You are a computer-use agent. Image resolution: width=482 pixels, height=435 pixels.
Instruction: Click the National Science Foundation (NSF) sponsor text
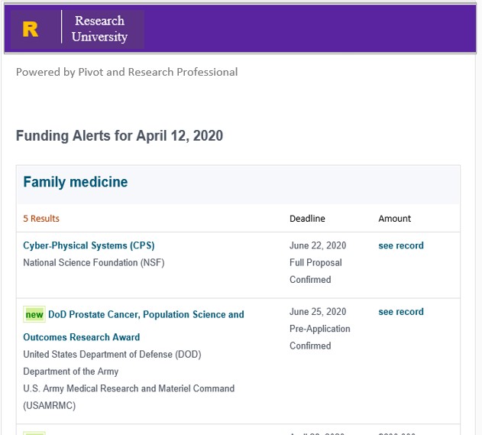(x=94, y=262)
